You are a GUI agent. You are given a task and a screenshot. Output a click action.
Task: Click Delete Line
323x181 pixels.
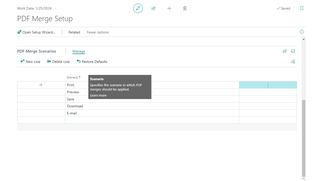coord(58,62)
